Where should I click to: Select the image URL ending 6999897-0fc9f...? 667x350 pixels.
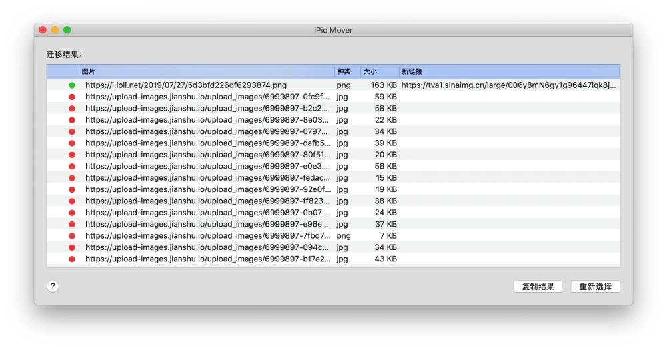point(207,97)
